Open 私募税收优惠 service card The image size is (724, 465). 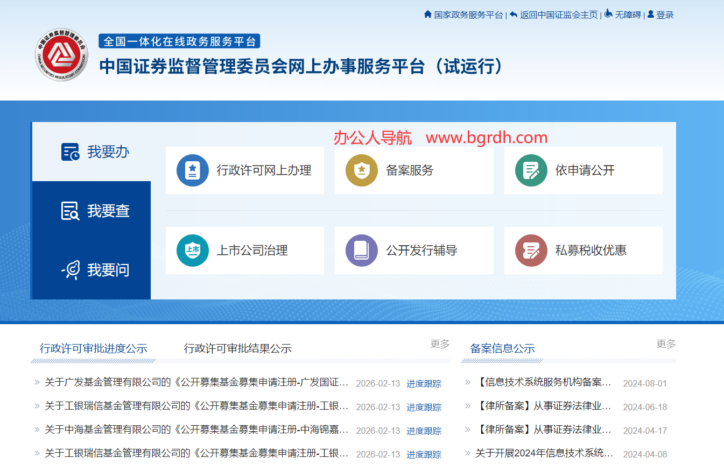click(584, 251)
